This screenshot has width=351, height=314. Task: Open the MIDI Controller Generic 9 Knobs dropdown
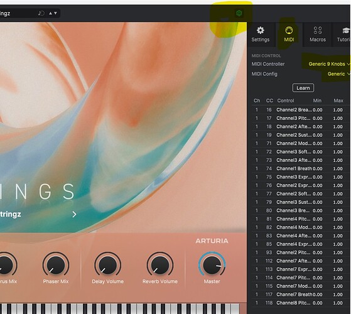click(328, 64)
